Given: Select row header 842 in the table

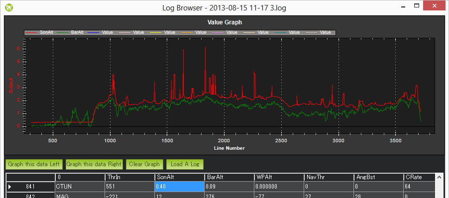Looking at the screenshot, I should click(x=30, y=195).
